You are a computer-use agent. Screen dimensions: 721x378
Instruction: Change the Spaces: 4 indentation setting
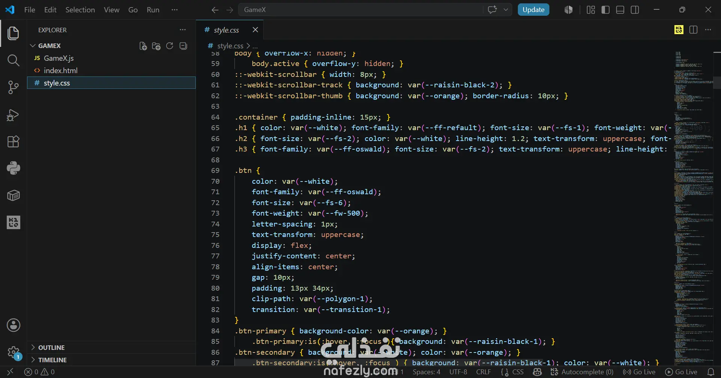click(x=426, y=372)
